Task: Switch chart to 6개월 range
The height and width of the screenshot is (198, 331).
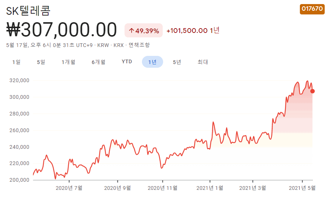Action: click(x=98, y=62)
